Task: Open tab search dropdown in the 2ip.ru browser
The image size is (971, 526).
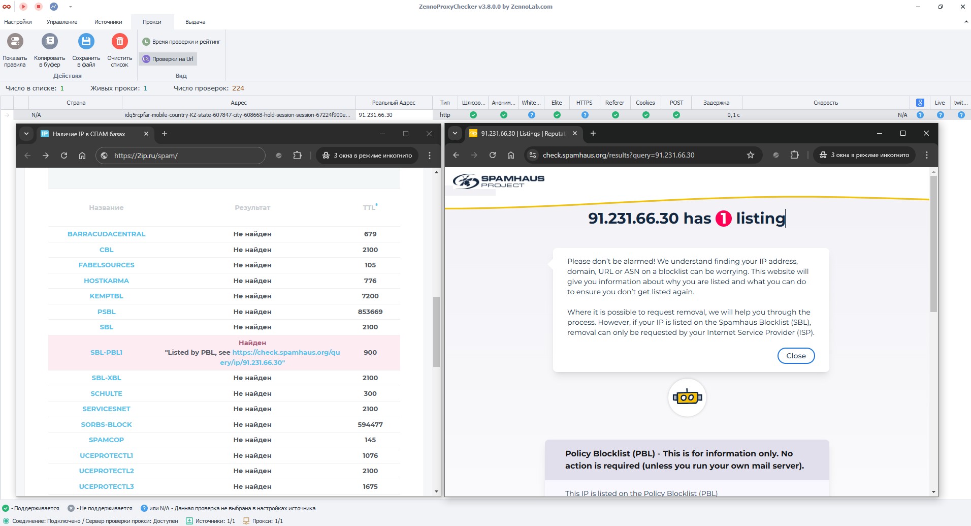Action: (x=26, y=134)
